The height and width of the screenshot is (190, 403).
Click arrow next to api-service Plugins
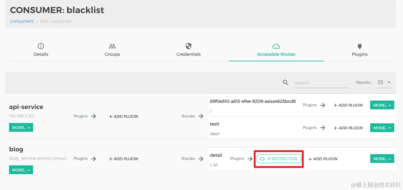point(93,116)
